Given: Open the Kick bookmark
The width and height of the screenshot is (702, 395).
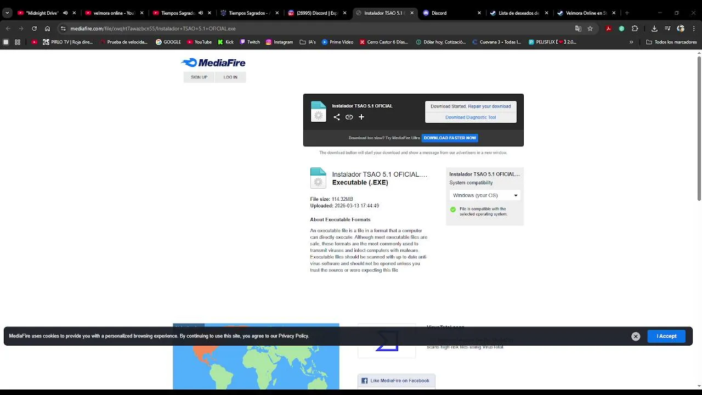Looking at the screenshot, I should (225, 42).
